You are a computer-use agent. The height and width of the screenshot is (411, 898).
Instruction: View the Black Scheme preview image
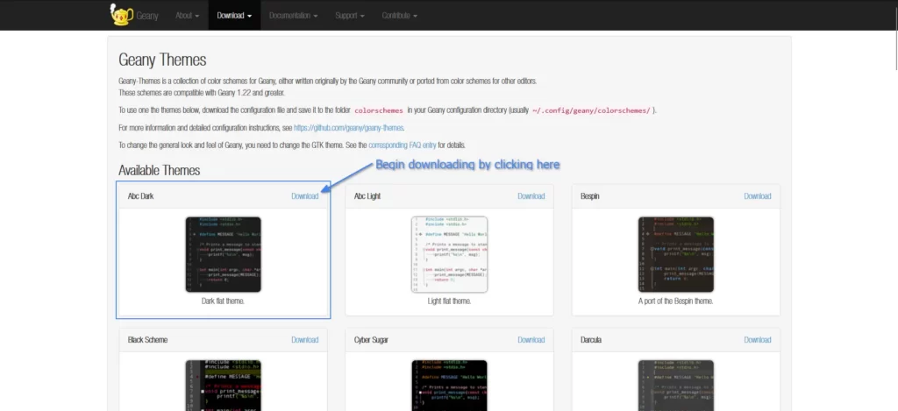click(x=224, y=386)
